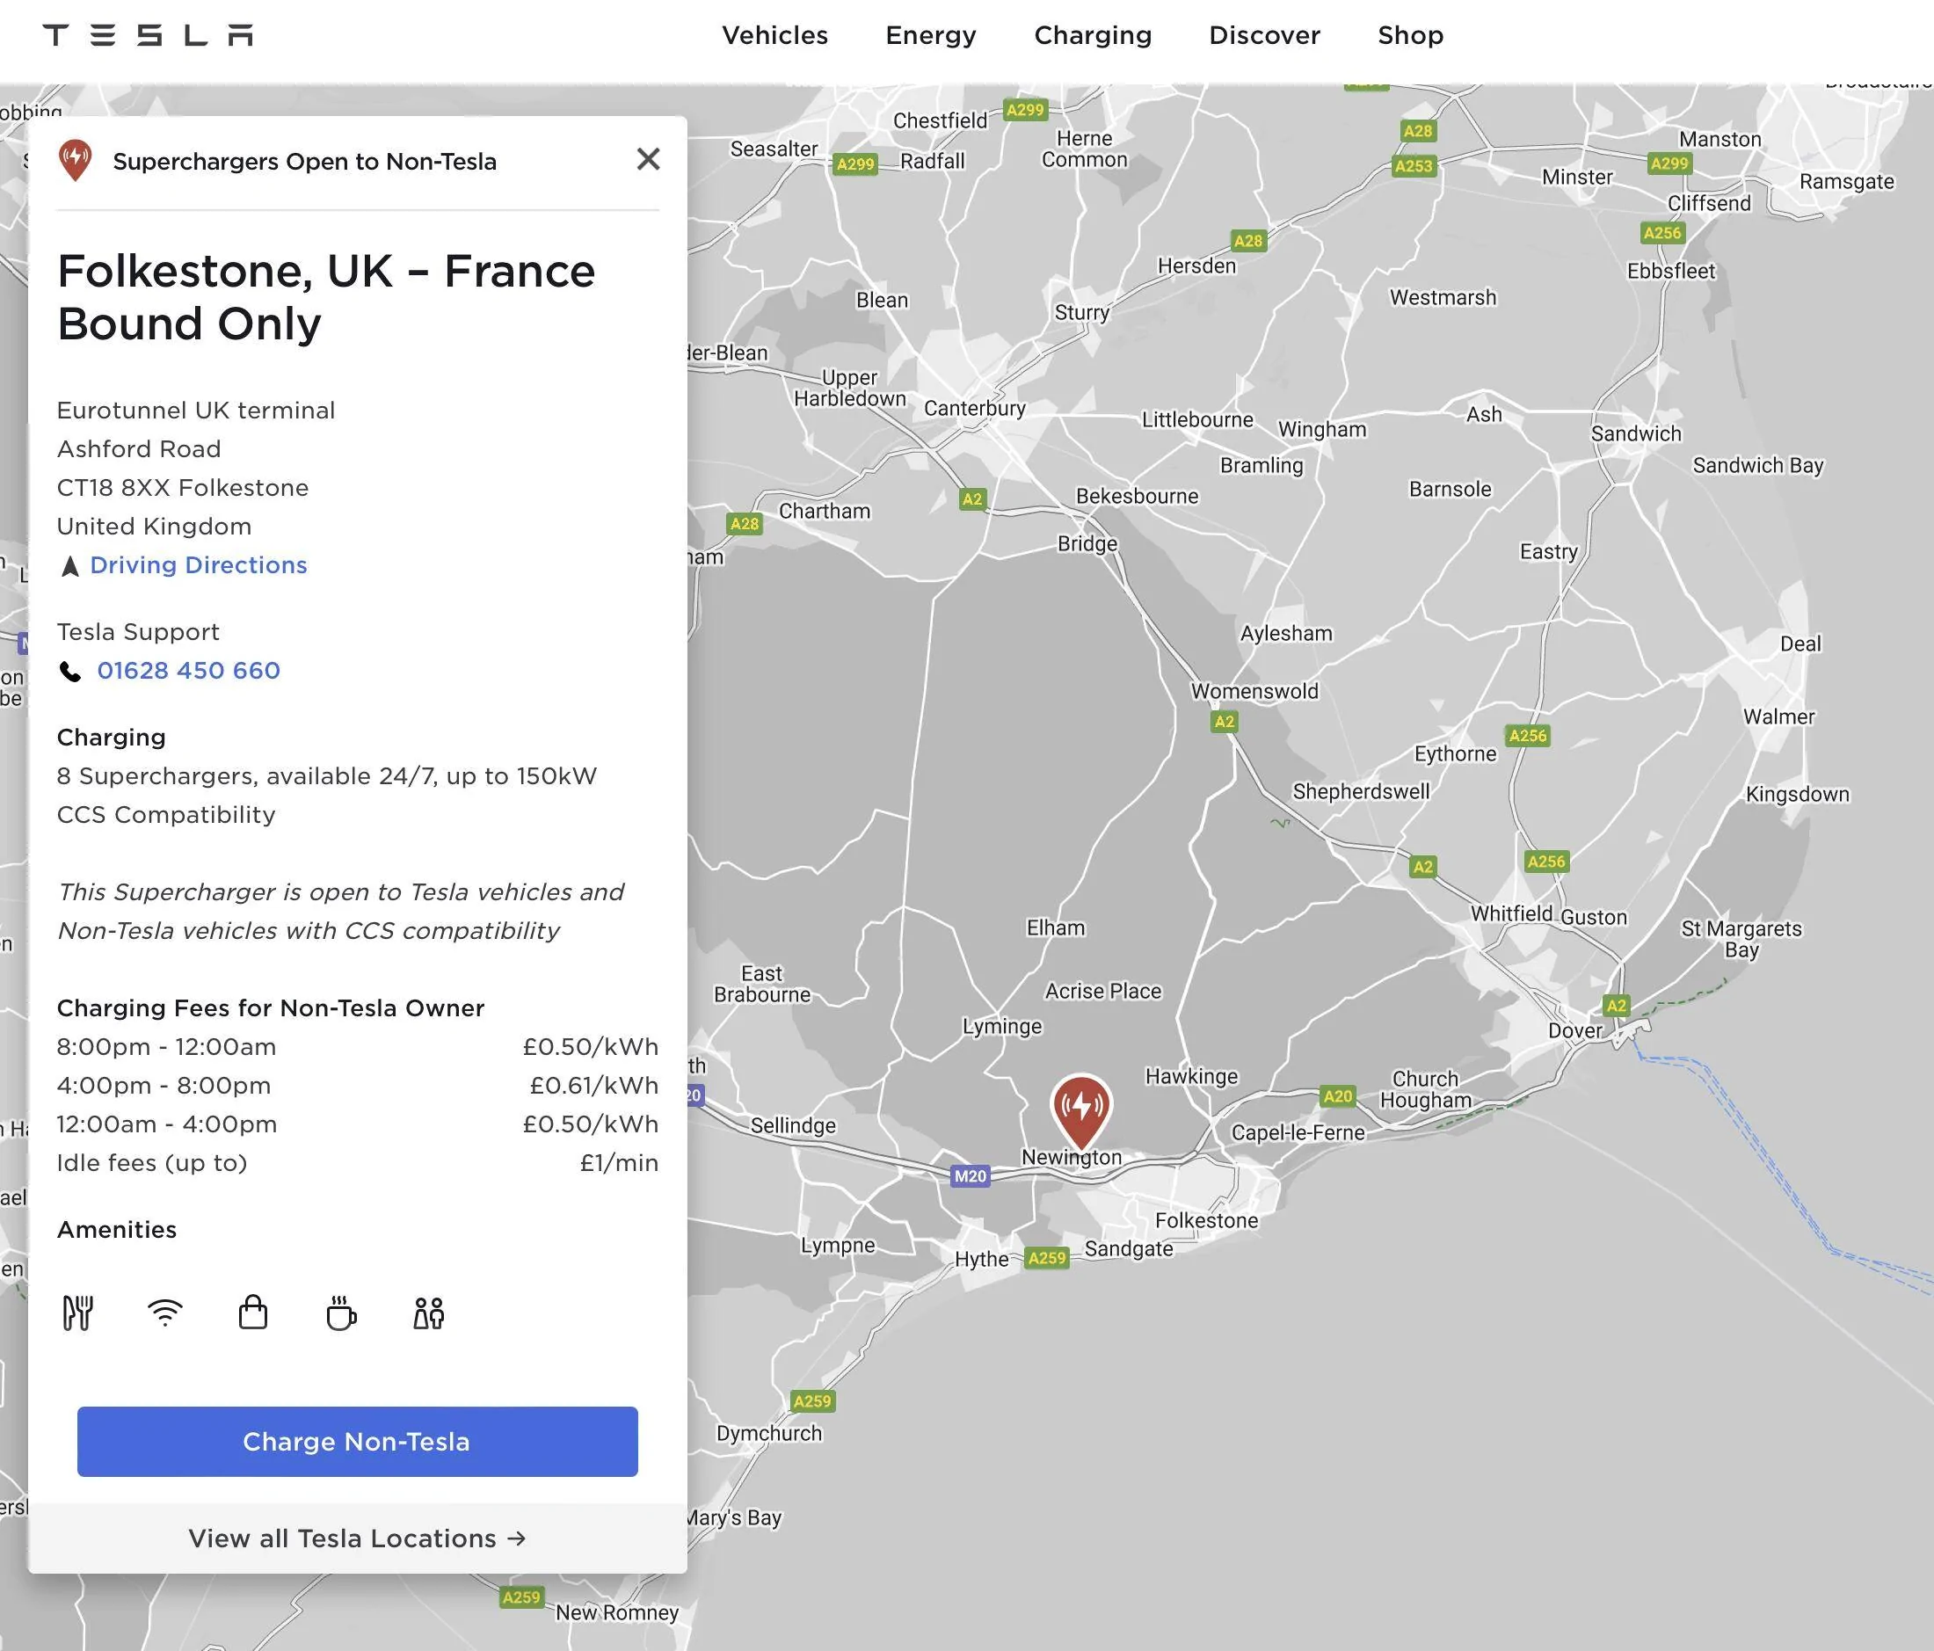This screenshot has height=1651, width=1934.
Task: Open the Vehicles menu
Action: click(x=774, y=35)
